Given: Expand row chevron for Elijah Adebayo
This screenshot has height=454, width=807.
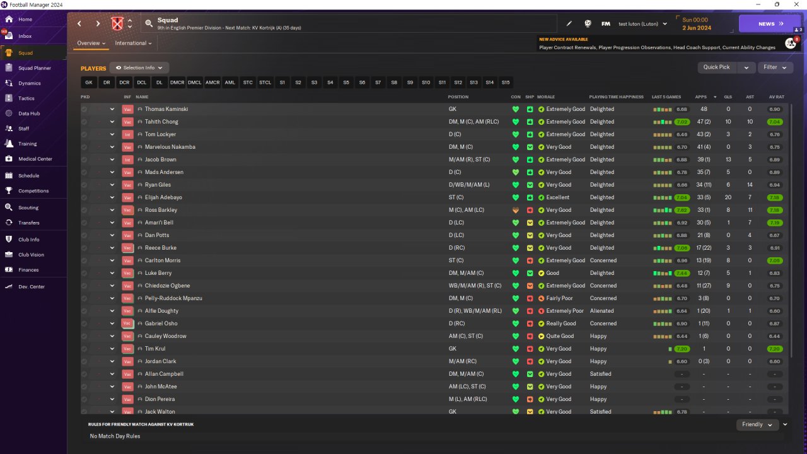Looking at the screenshot, I should click(x=112, y=197).
